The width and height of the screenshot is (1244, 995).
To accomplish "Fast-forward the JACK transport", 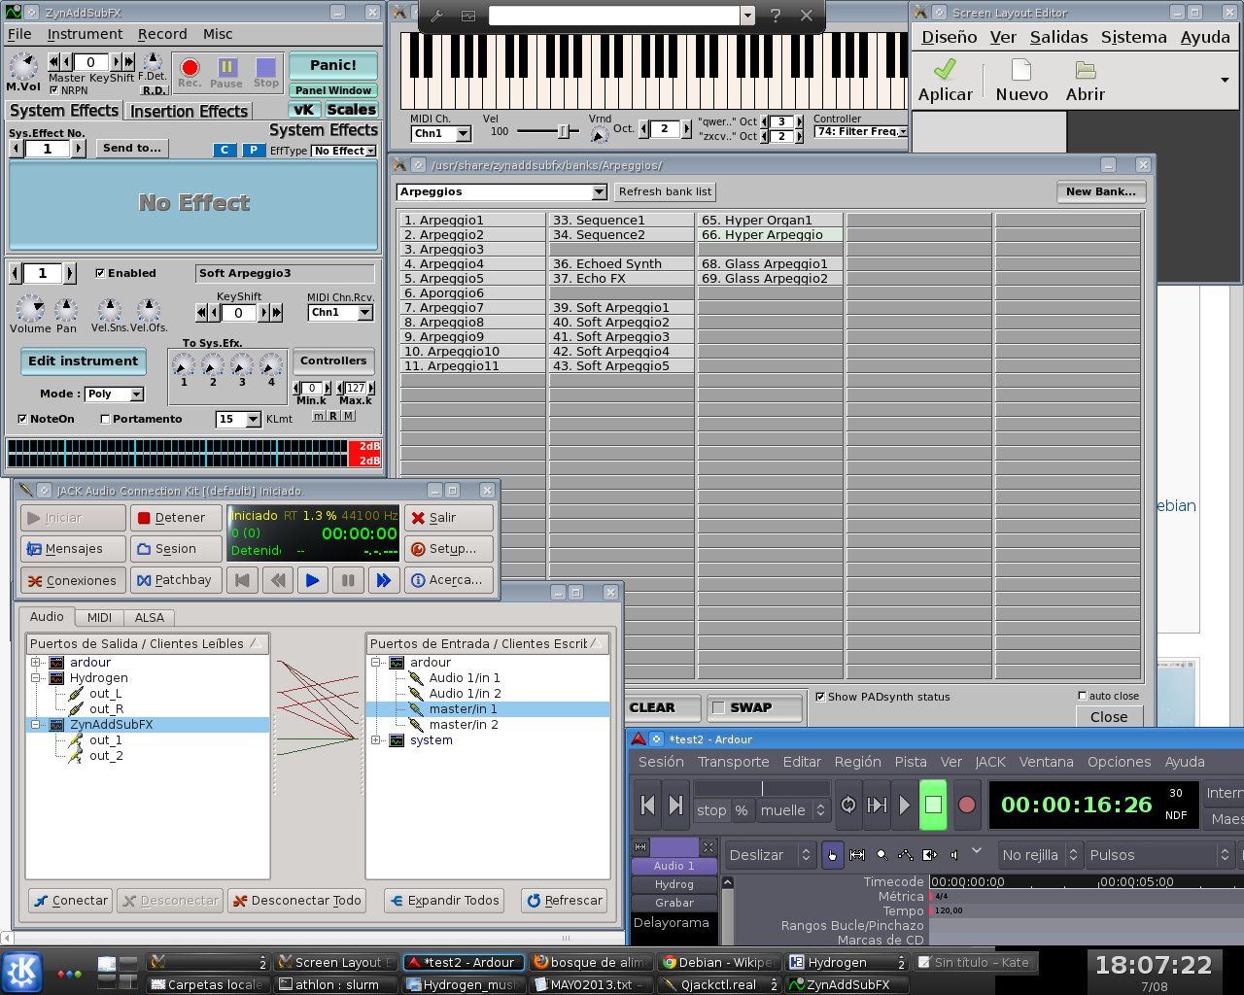I will pos(383,580).
